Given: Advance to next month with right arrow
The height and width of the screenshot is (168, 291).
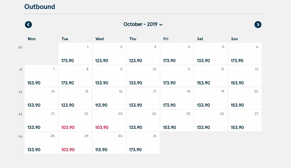Looking at the screenshot, I should 258,25.
